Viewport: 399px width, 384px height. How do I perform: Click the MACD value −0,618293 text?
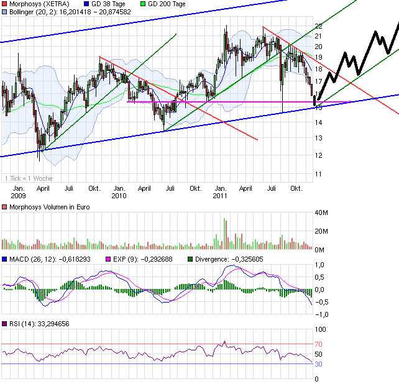(x=75, y=259)
